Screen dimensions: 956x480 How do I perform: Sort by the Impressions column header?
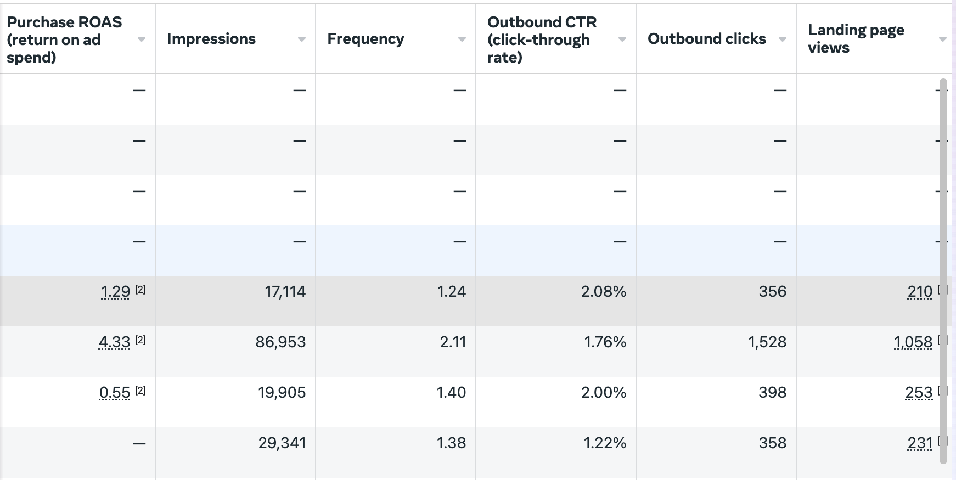click(x=211, y=39)
